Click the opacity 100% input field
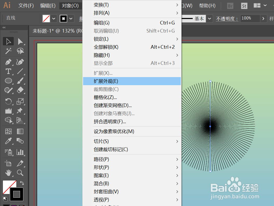This screenshot has width=274, height=206. coord(250,18)
